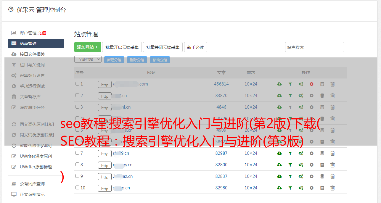Click the play icon in row 10
The image size is (381, 203).
pos(311,188)
